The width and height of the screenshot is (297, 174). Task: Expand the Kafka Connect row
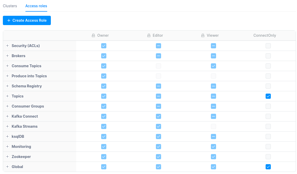7,116
